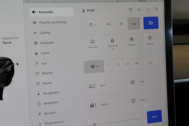Open the Lys menu entry

click(41, 63)
